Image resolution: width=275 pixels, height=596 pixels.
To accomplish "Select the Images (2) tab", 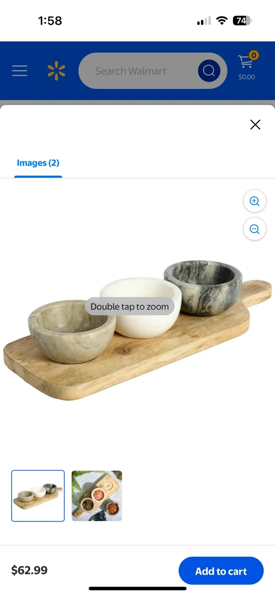I will point(38,163).
